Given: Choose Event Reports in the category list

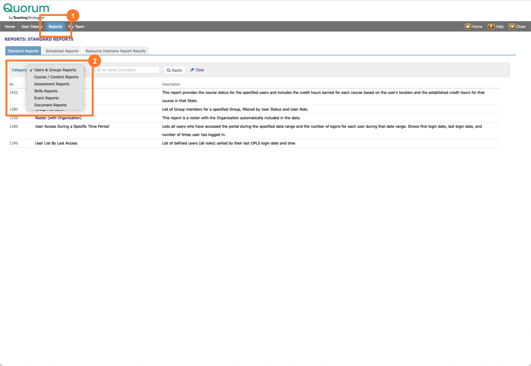Looking at the screenshot, I should (x=46, y=98).
